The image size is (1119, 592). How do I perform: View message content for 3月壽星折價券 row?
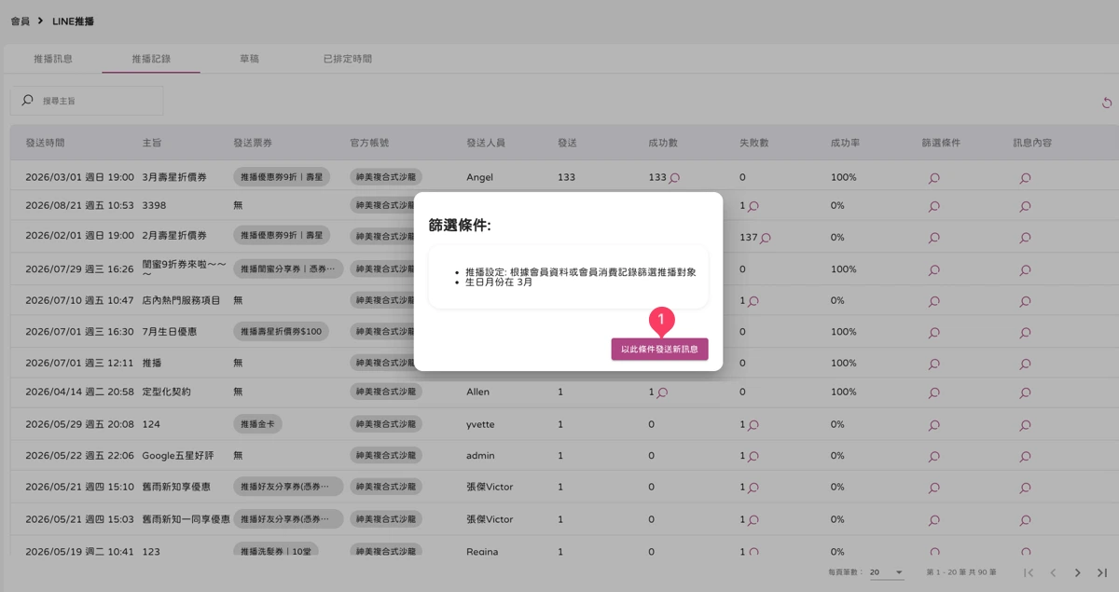(1025, 178)
